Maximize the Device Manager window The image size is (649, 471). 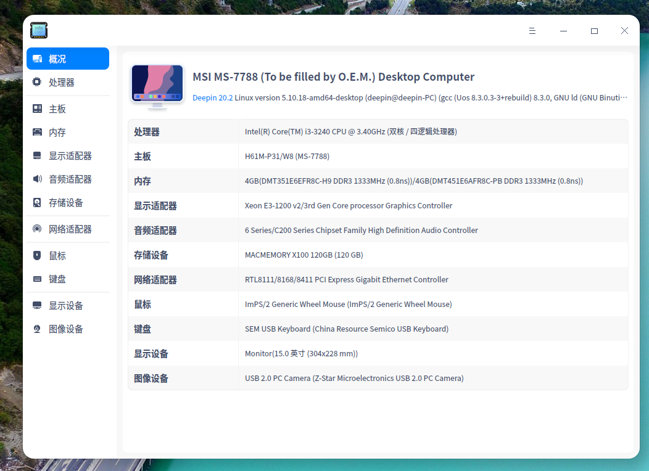point(594,31)
